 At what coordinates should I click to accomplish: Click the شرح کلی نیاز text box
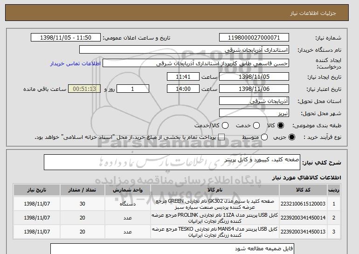coord(172,162)
